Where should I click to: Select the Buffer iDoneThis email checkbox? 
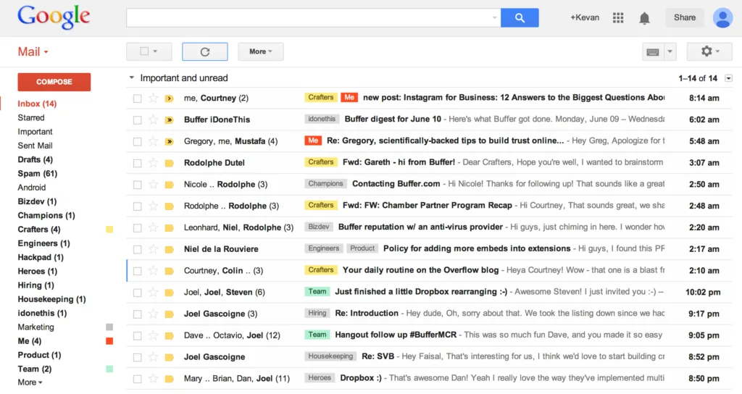pos(137,120)
